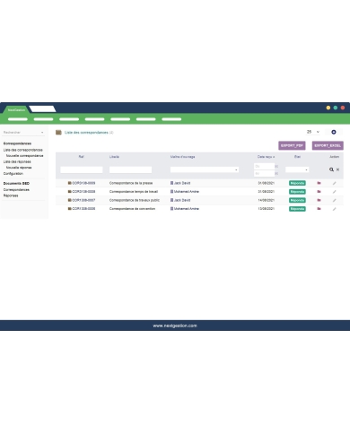Click building icon in Correspondance temps de travail row
Viewport: 350px width, 434px height.
171,192
